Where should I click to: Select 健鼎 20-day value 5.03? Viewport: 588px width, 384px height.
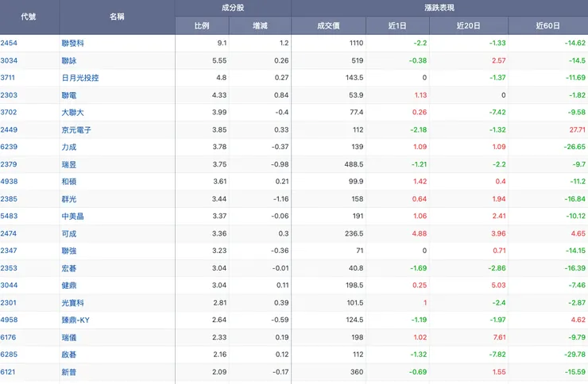pyautogui.click(x=499, y=286)
